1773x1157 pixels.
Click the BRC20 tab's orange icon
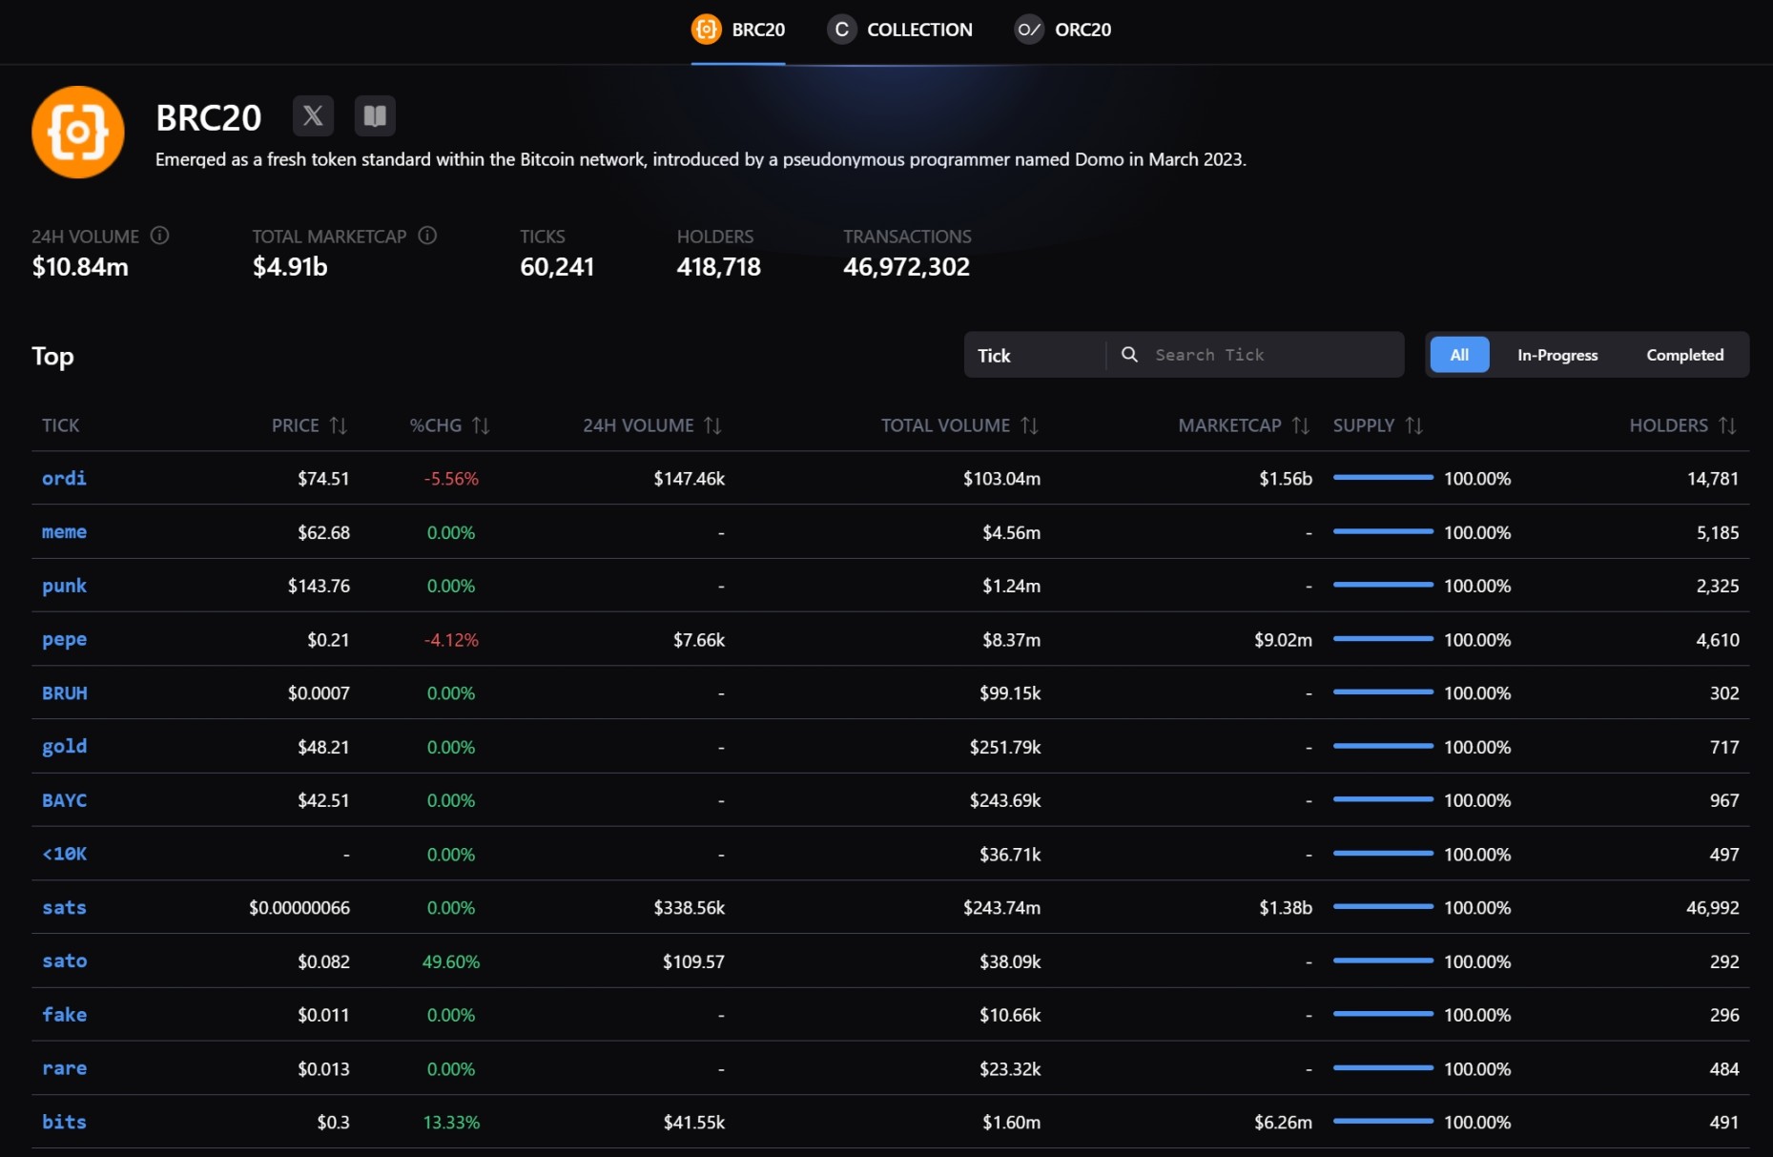pyautogui.click(x=707, y=30)
